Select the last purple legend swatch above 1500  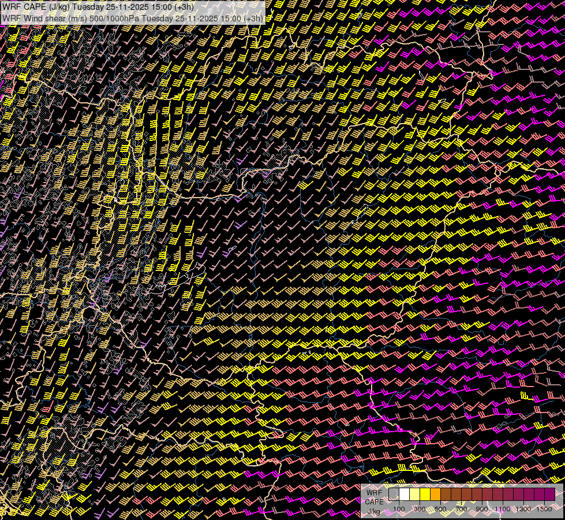(550, 495)
